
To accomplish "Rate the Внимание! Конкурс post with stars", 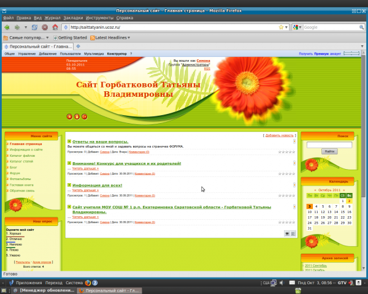I will pyautogui.click(x=286, y=174).
